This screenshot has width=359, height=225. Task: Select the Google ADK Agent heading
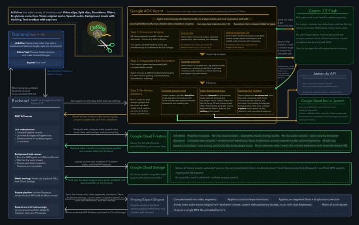click(x=147, y=11)
